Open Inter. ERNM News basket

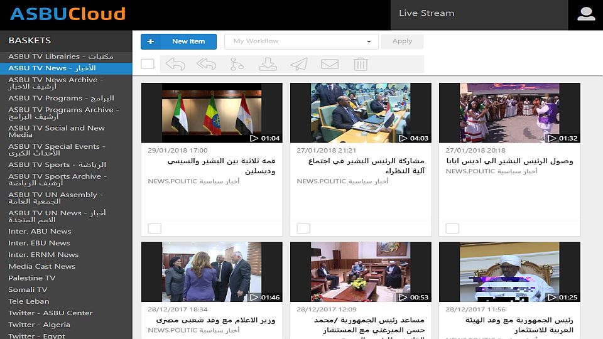(66, 255)
